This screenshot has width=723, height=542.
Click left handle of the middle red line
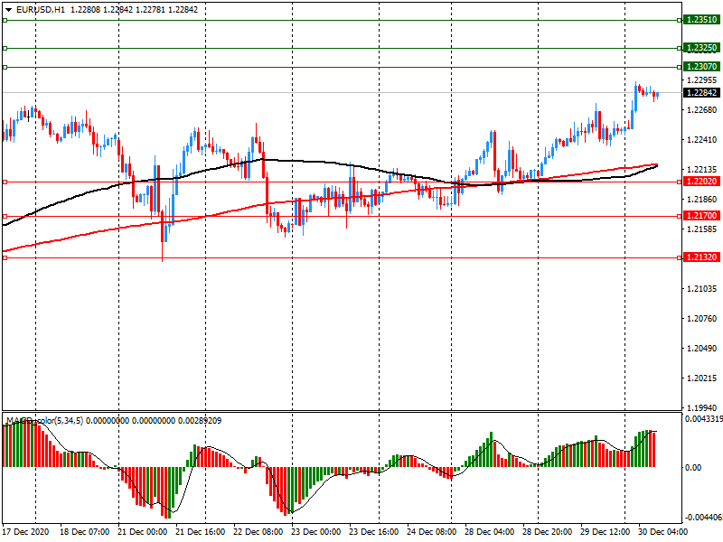(x=5, y=216)
